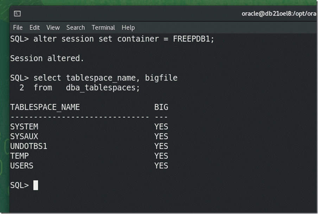Viewport: 318px width, 214px height.
Task: Click the block cursor at the SQL prompt
Action: click(x=36, y=185)
